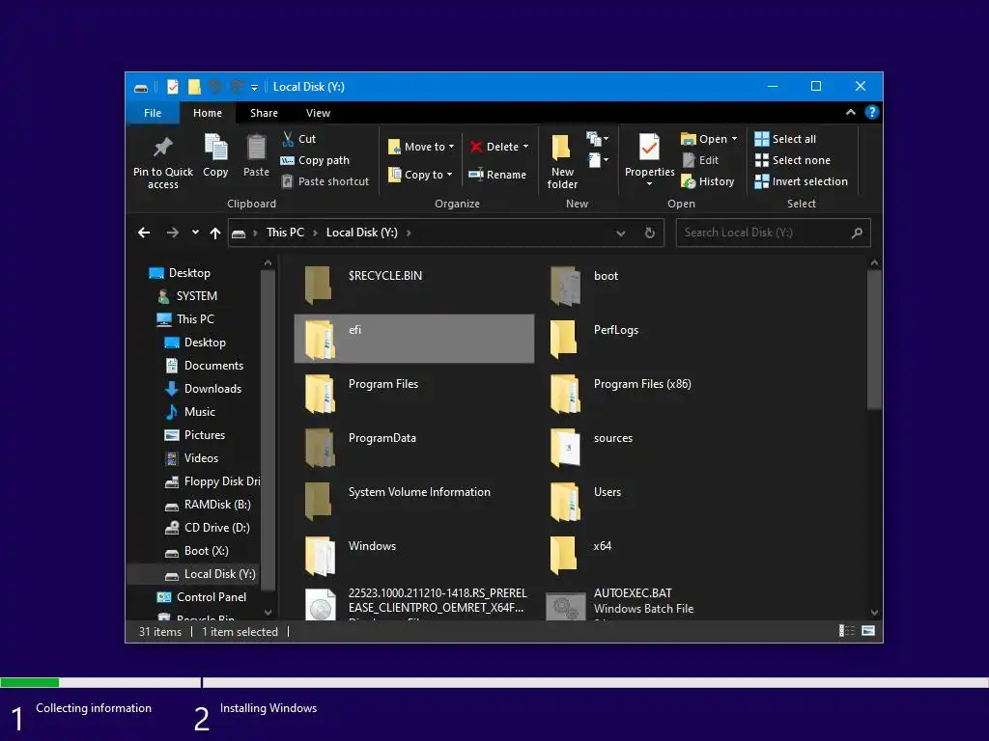Open file History
This screenshot has height=741, width=989.
click(x=708, y=181)
